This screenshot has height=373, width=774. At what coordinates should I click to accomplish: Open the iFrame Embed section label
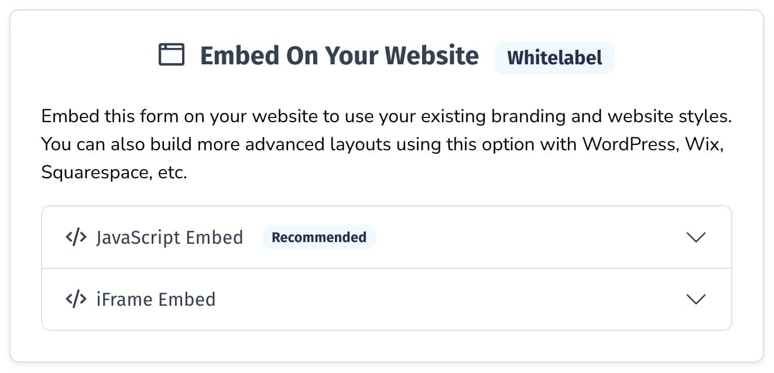click(x=156, y=299)
